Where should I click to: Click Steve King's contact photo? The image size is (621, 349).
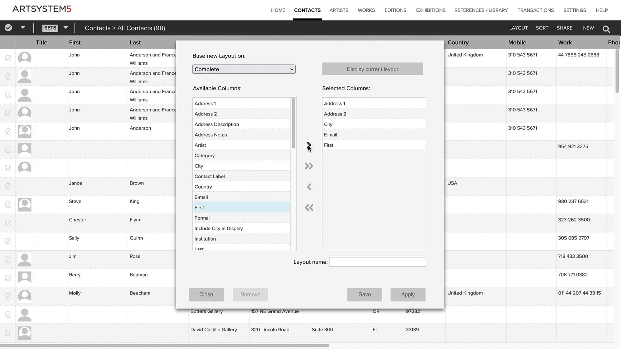click(25, 205)
